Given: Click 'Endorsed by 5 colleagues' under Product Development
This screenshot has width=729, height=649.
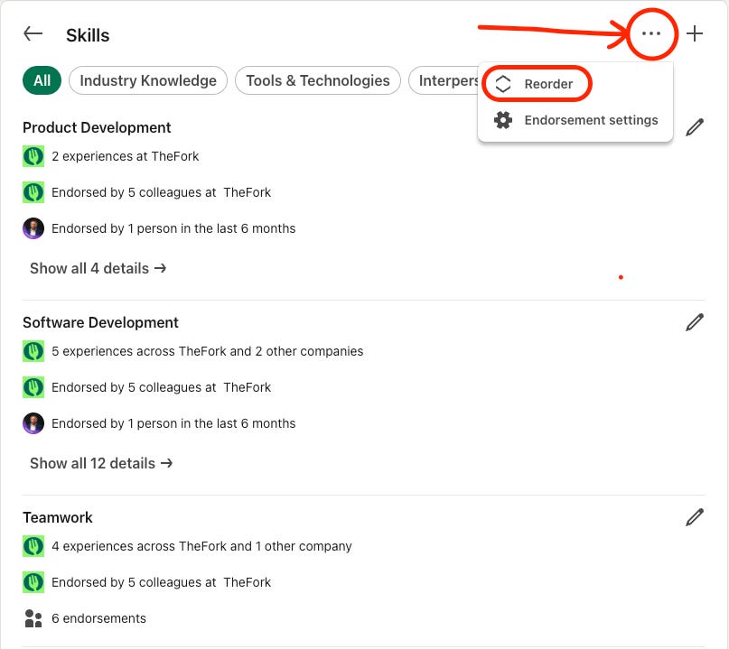Looking at the screenshot, I should click(x=161, y=192).
